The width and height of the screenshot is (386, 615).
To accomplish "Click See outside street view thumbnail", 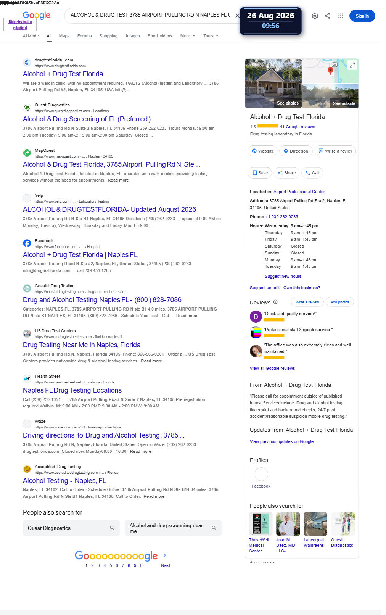I will 330,96.
